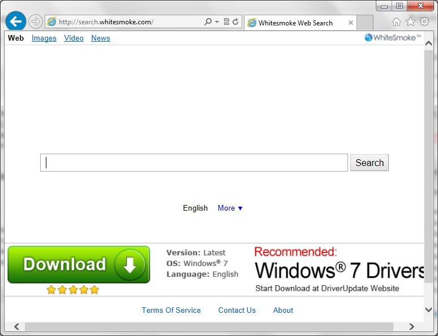Open the Home page icon

point(396,22)
